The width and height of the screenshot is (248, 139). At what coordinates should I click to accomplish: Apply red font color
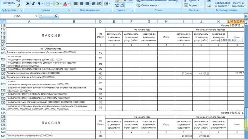pyautogui.click(x=65, y=3)
